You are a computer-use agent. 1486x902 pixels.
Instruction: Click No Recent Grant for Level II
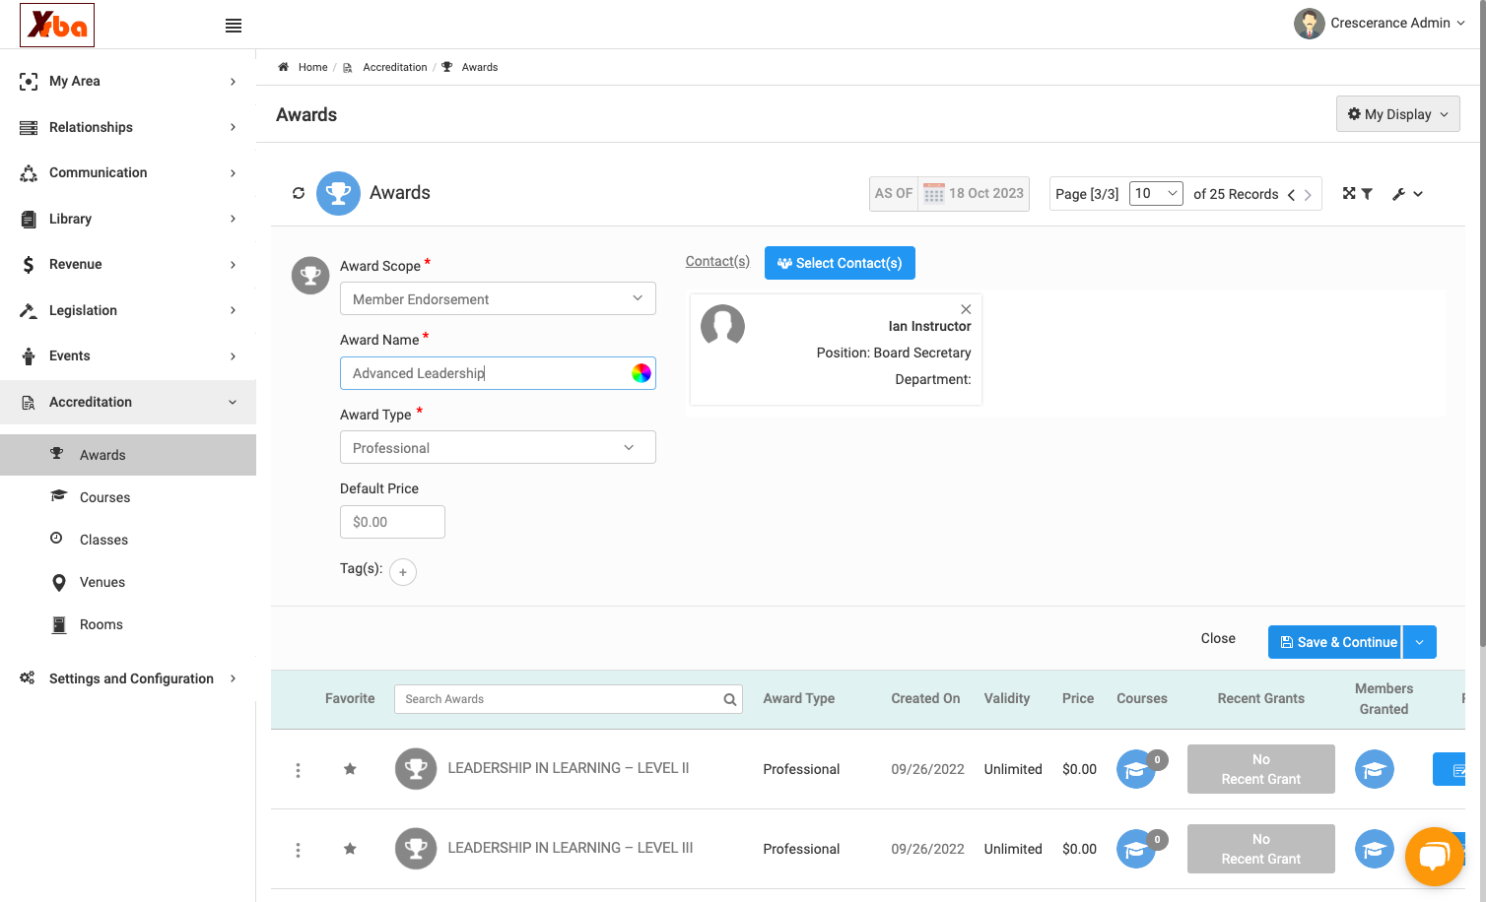pos(1261,769)
